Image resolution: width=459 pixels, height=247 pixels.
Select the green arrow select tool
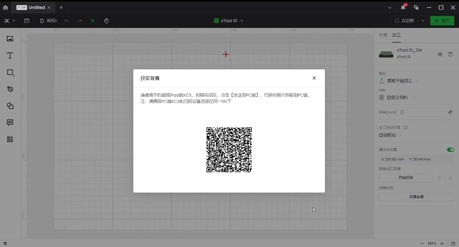[93, 21]
